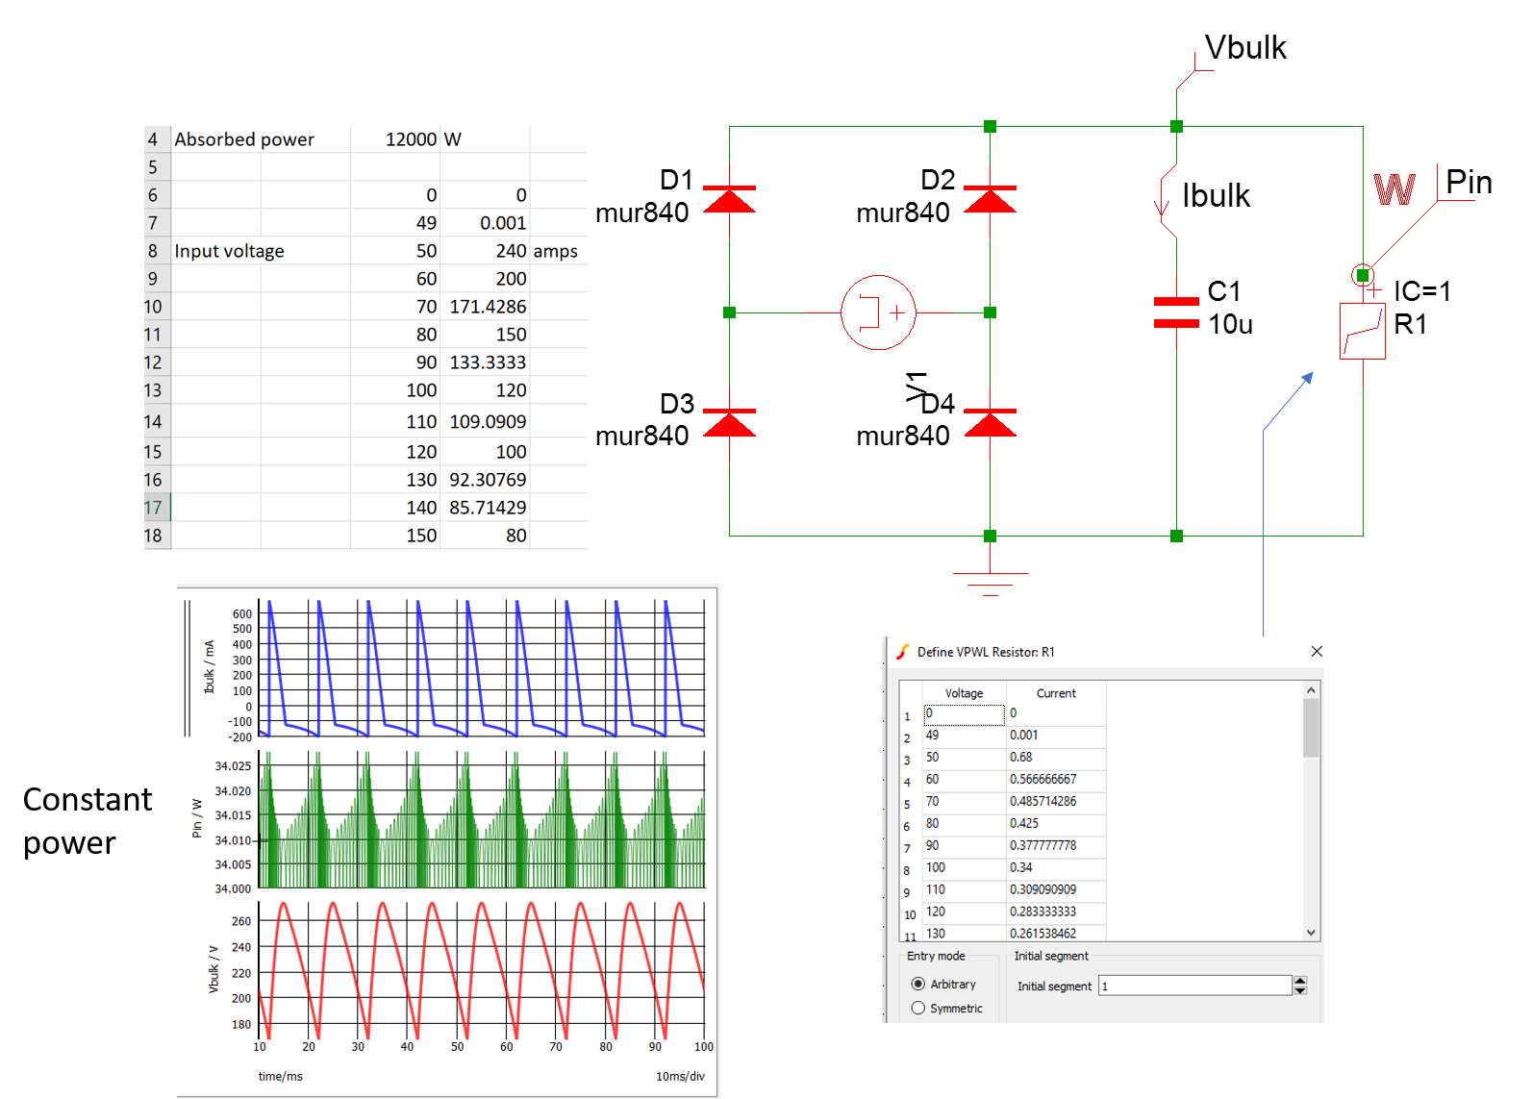Click the scroll-up arrow of the VPWL table
Viewport: 1532px width, 1099px height.
click(x=1310, y=690)
